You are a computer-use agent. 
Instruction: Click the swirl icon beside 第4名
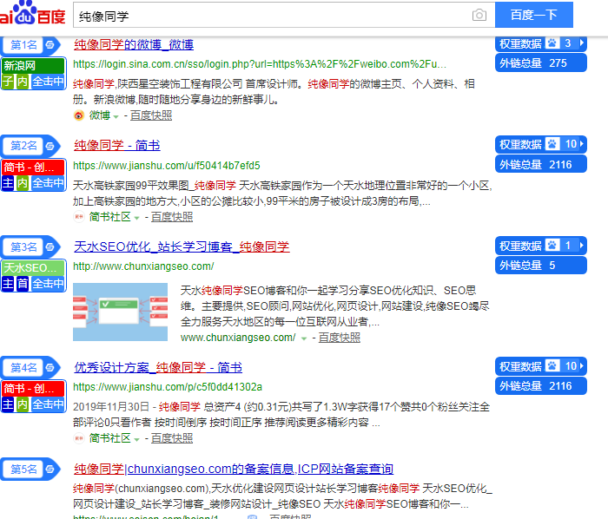tap(50, 368)
